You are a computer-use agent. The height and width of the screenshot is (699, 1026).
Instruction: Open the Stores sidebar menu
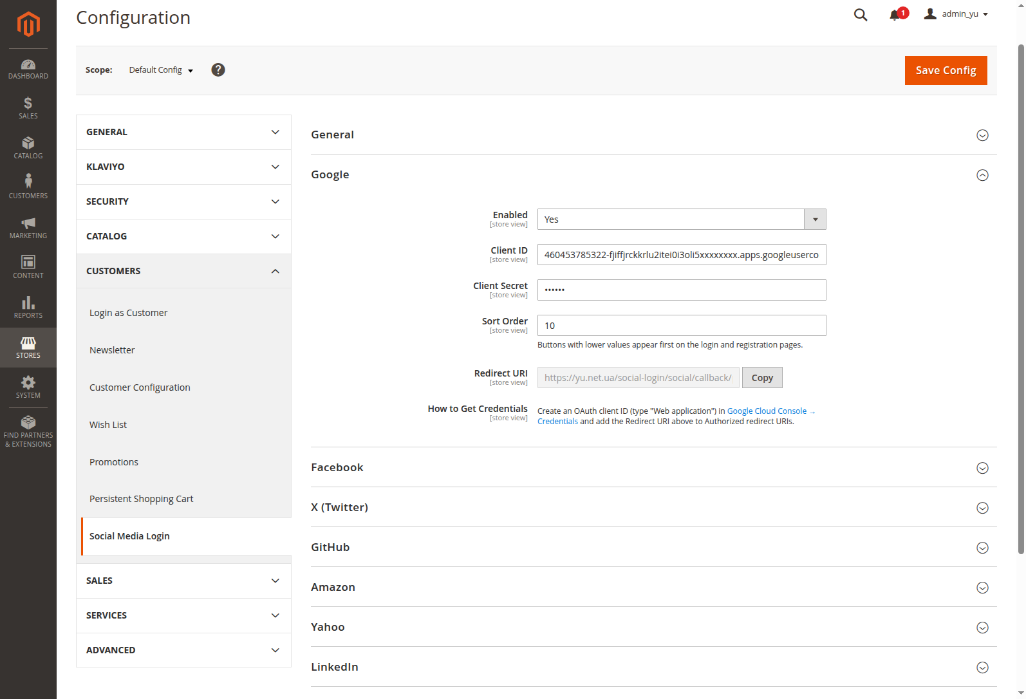coord(28,348)
